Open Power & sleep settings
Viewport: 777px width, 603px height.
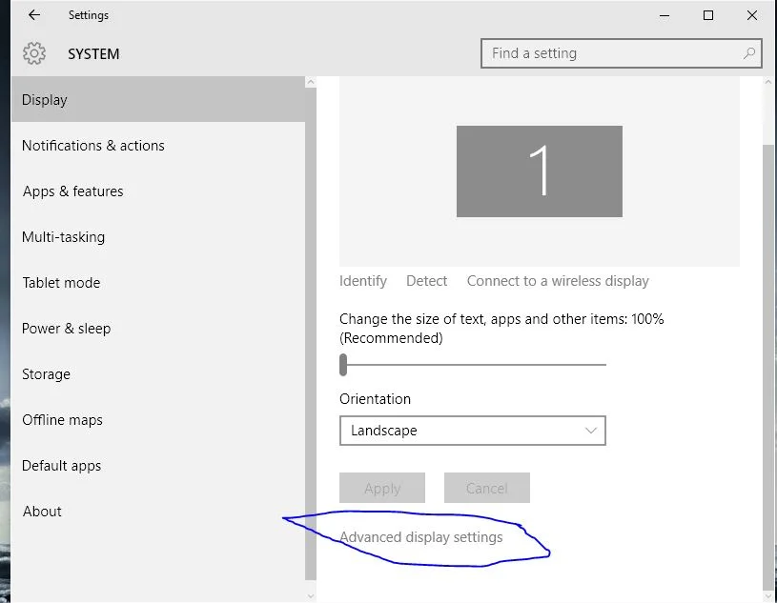67,329
